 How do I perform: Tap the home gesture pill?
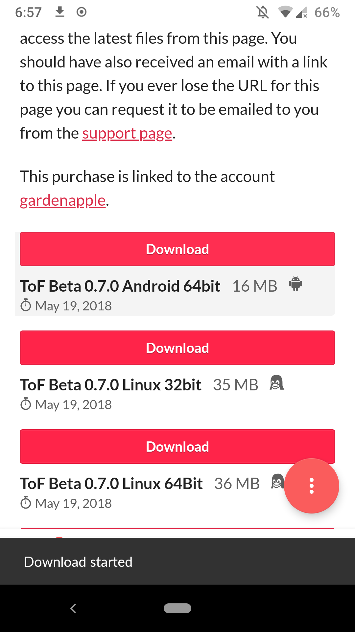pyautogui.click(x=177, y=608)
